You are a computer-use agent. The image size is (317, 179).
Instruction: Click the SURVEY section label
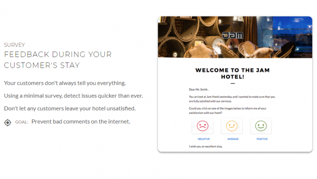(14, 45)
